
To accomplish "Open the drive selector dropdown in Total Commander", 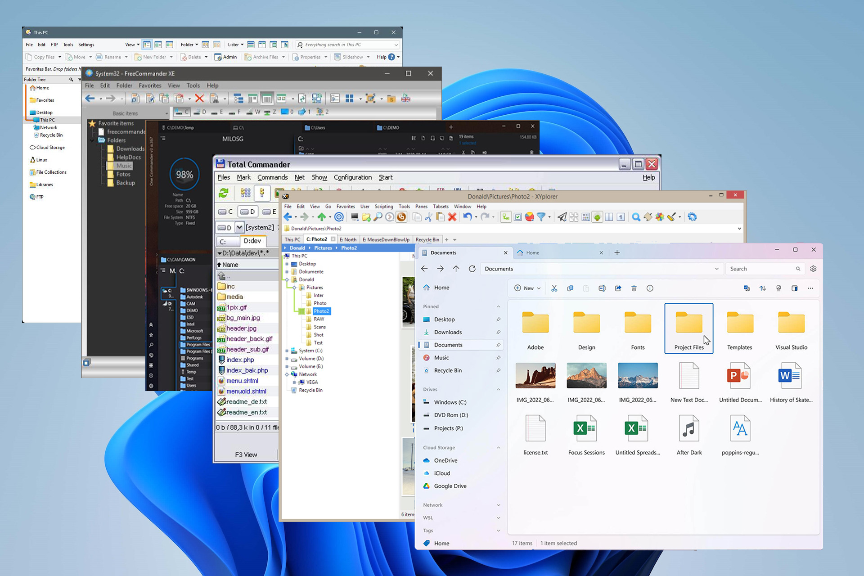I will [239, 228].
